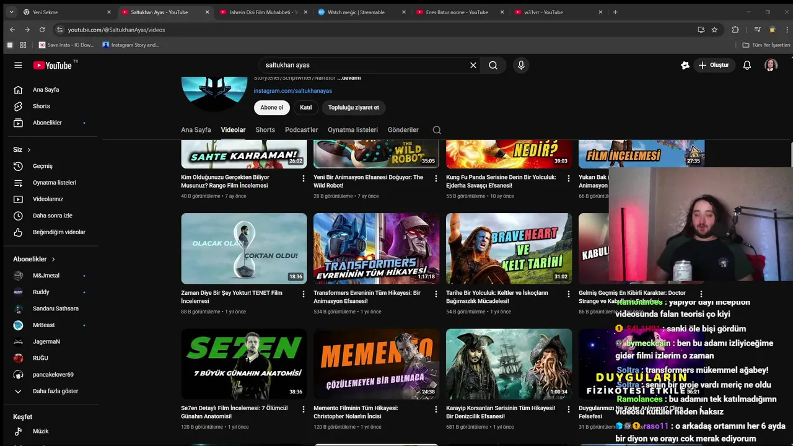Viewport: 793px width, 446px height.
Task: Click Shorts icon in sidebar
Action: point(19,106)
